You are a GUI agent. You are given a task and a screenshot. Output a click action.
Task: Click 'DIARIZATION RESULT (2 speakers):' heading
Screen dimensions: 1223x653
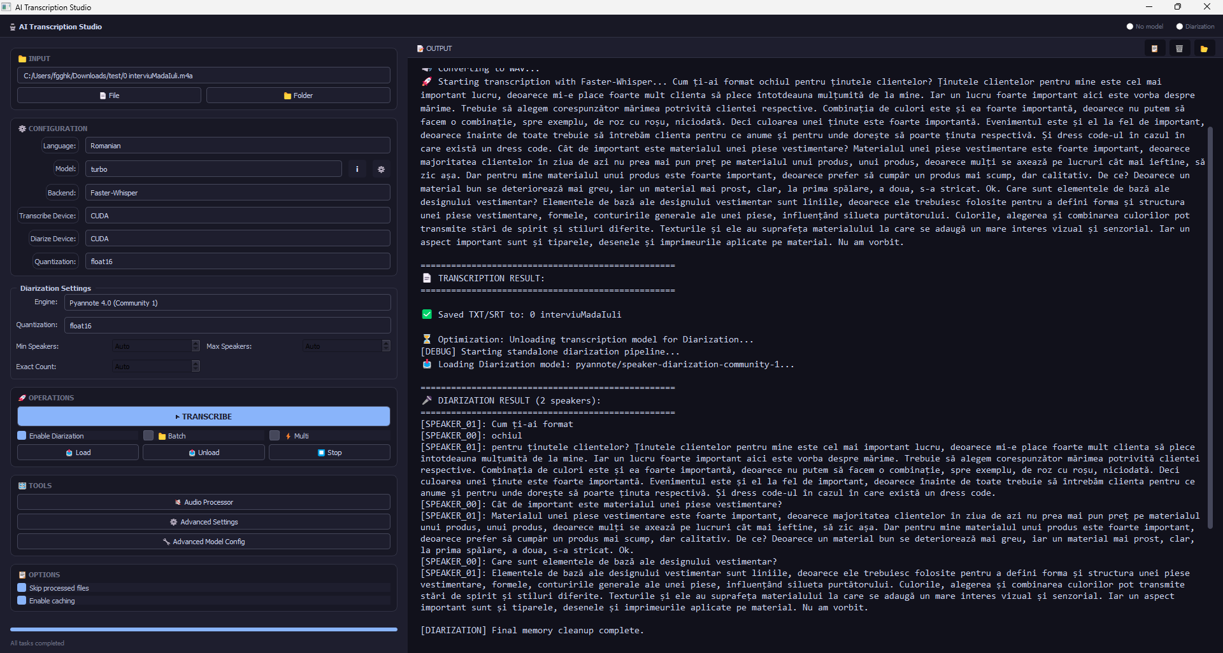tap(519, 400)
